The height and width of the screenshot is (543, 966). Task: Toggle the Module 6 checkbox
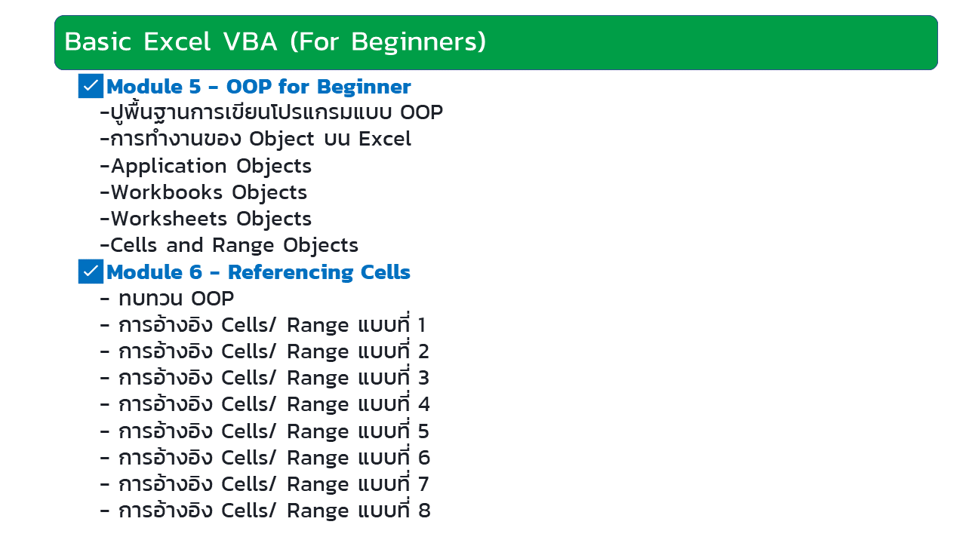point(91,271)
